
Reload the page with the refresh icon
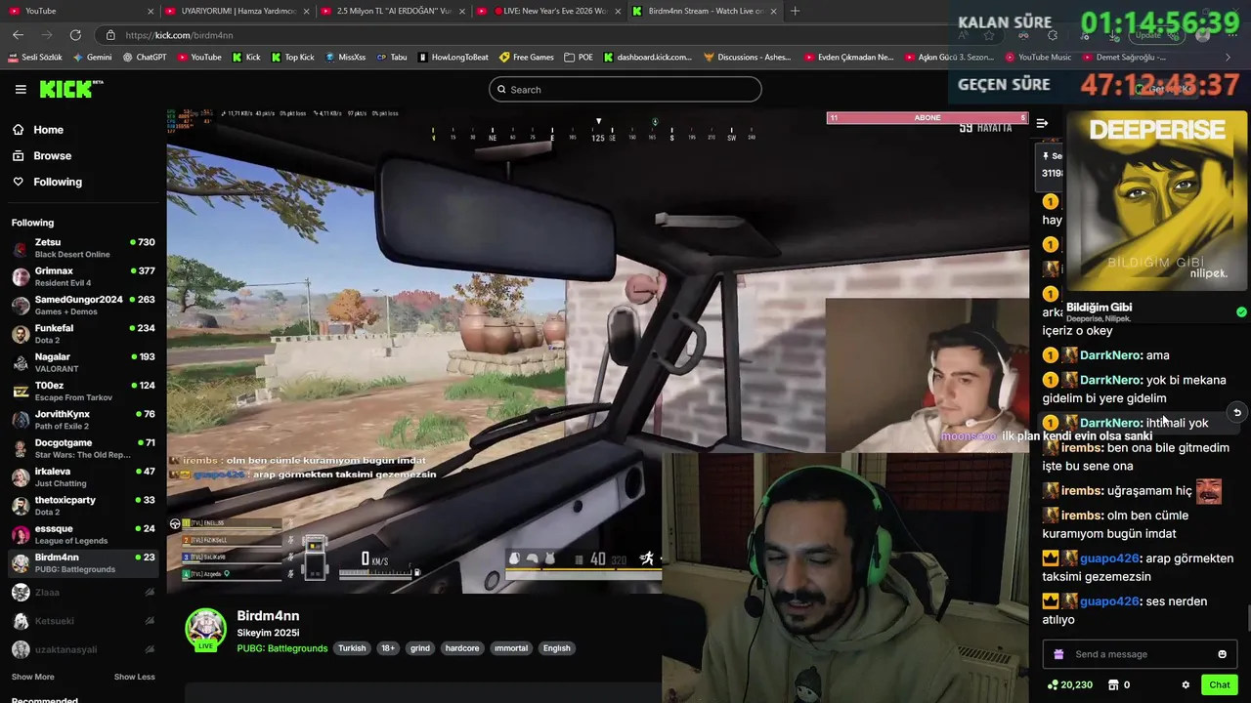(x=75, y=35)
